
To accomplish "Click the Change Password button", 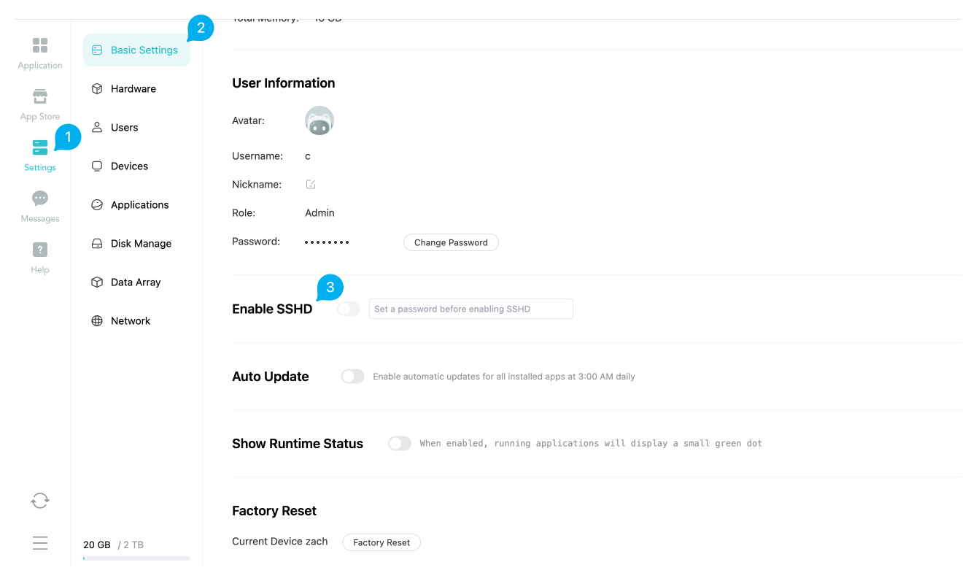I will tap(451, 242).
